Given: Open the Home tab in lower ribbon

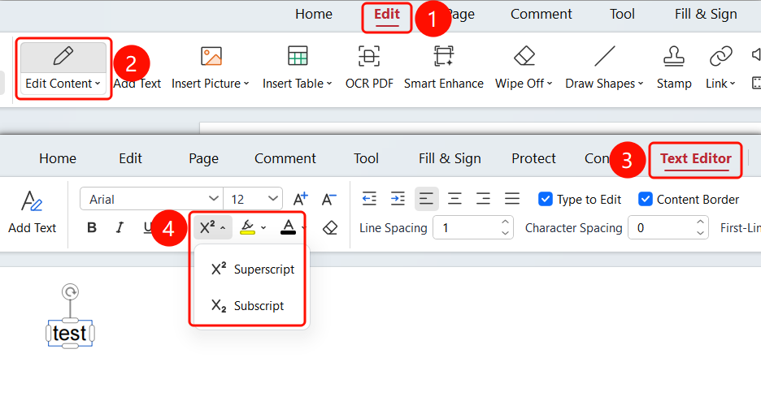Looking at the screenshot, I should click(x=58, y=159).
